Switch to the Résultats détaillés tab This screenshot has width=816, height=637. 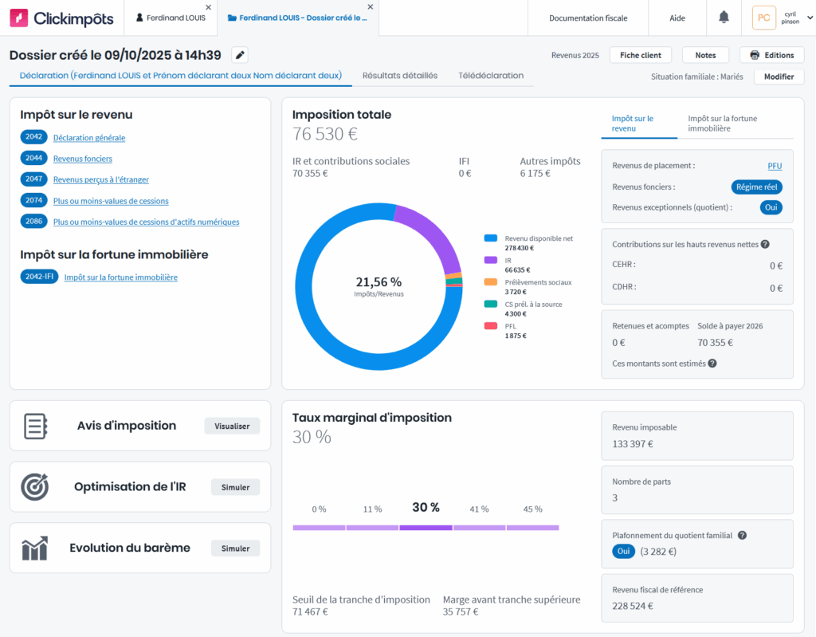coord(399,76)
